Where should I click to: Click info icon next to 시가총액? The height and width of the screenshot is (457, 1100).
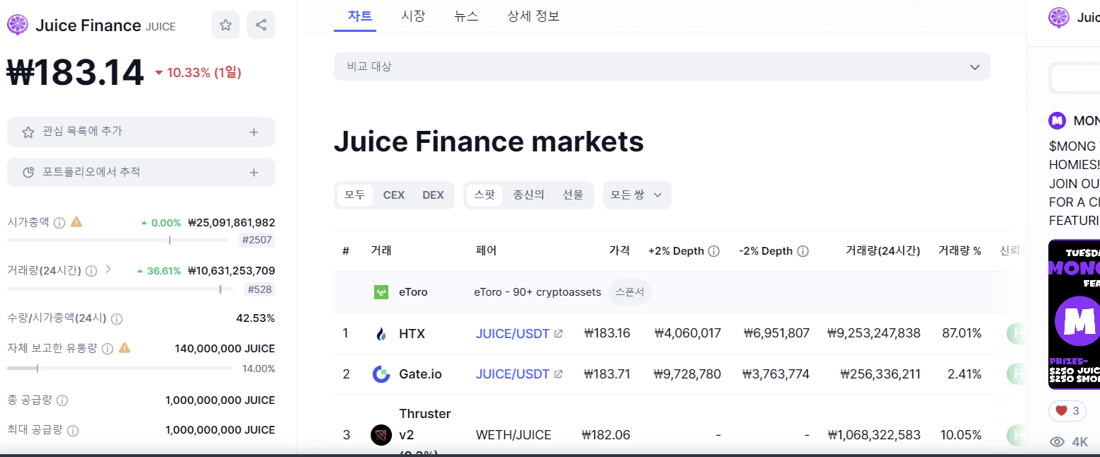pyautogui.click(x=59, y=222)
